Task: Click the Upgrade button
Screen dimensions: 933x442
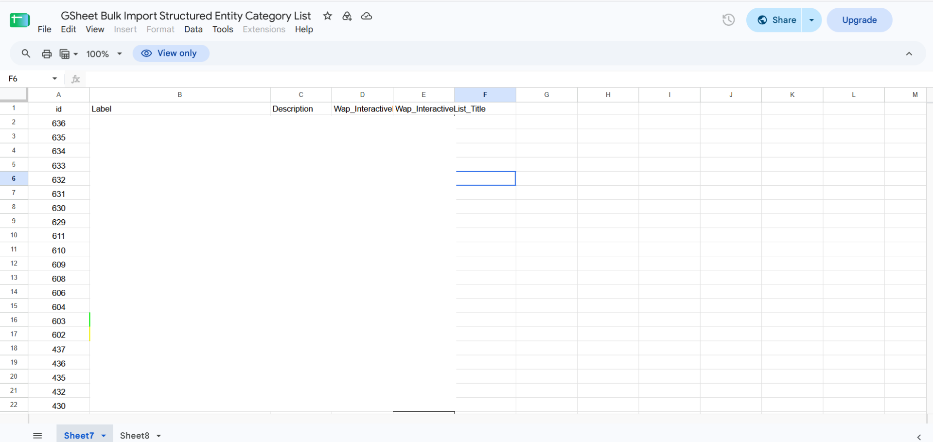Action: (859, 20)
